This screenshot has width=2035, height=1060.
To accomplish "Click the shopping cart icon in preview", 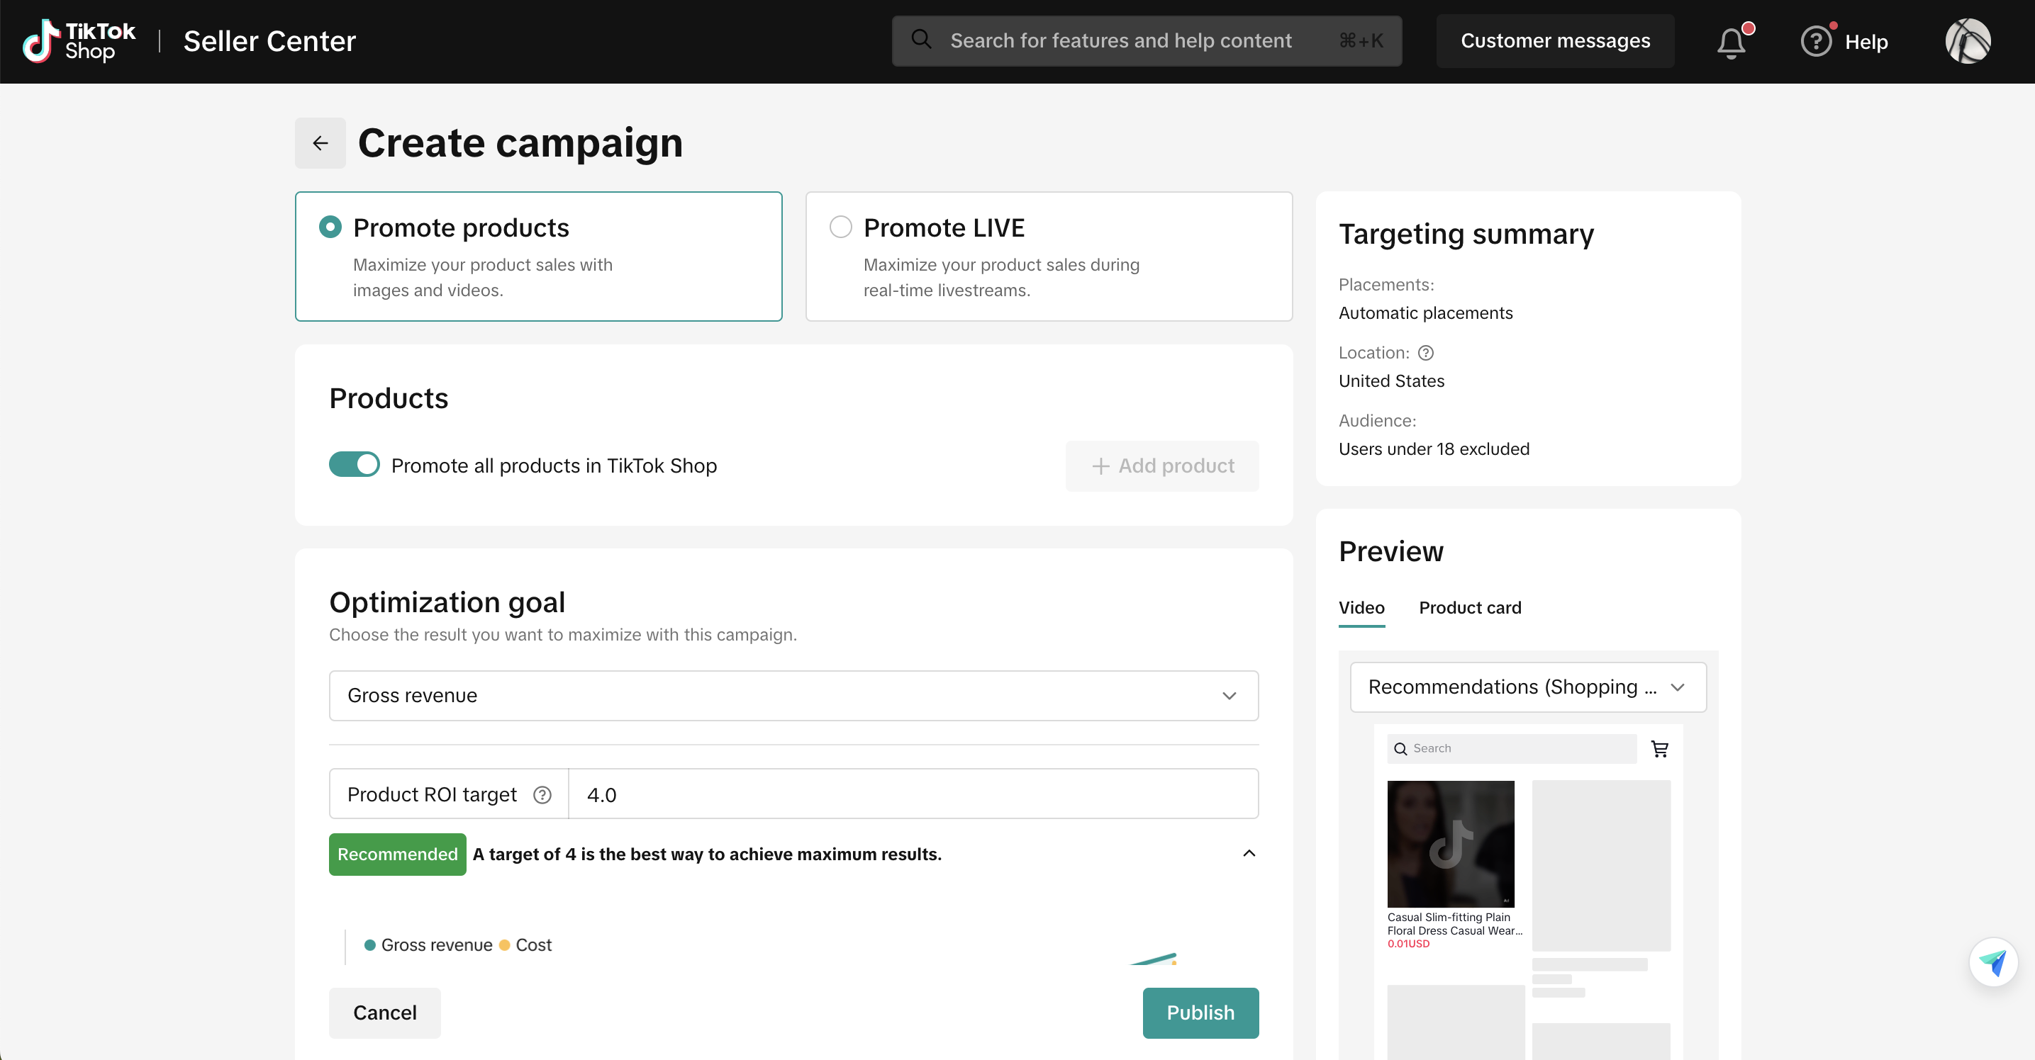I will point(1660,748).
